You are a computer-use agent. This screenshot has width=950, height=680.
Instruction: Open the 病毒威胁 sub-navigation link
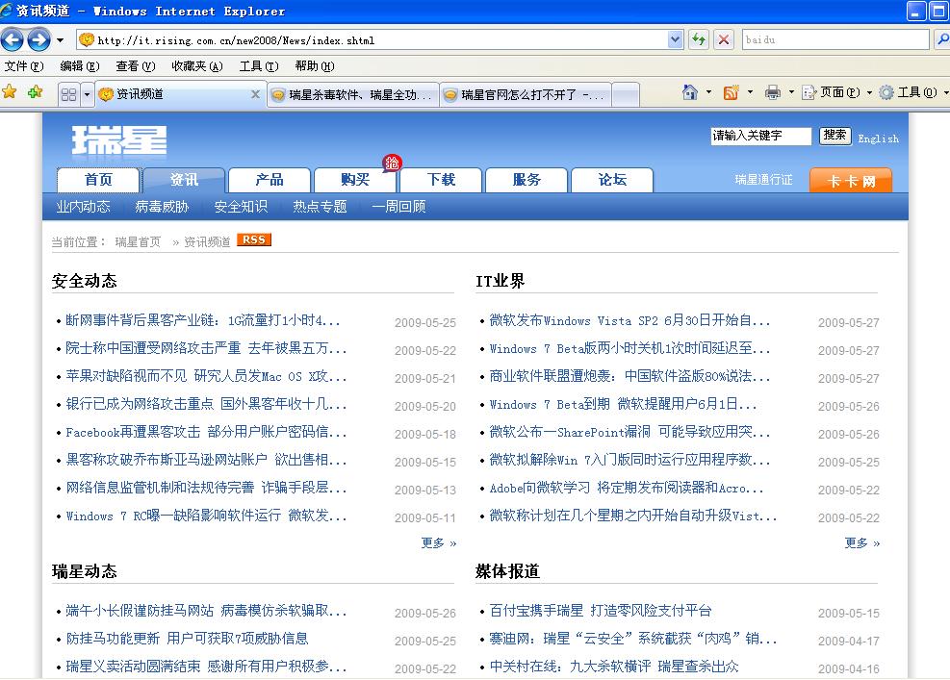(162, 207)
